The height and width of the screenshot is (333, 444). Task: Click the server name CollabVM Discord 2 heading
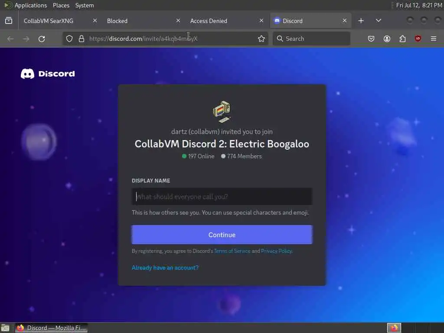pos(222,144)
